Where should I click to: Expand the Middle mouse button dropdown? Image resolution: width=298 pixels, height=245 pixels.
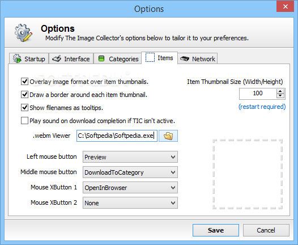[x=130, y=172]
